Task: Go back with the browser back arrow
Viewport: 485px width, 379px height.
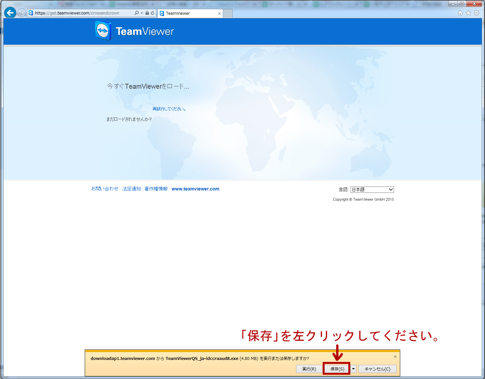Action: tap(10, 13)
